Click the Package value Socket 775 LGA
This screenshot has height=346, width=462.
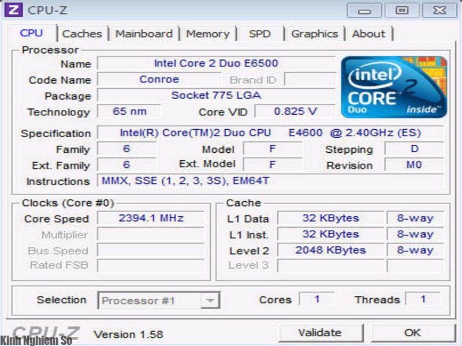(216, 95)
